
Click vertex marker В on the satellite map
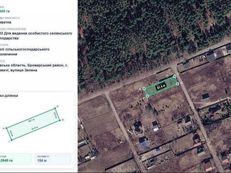[177, 84]
